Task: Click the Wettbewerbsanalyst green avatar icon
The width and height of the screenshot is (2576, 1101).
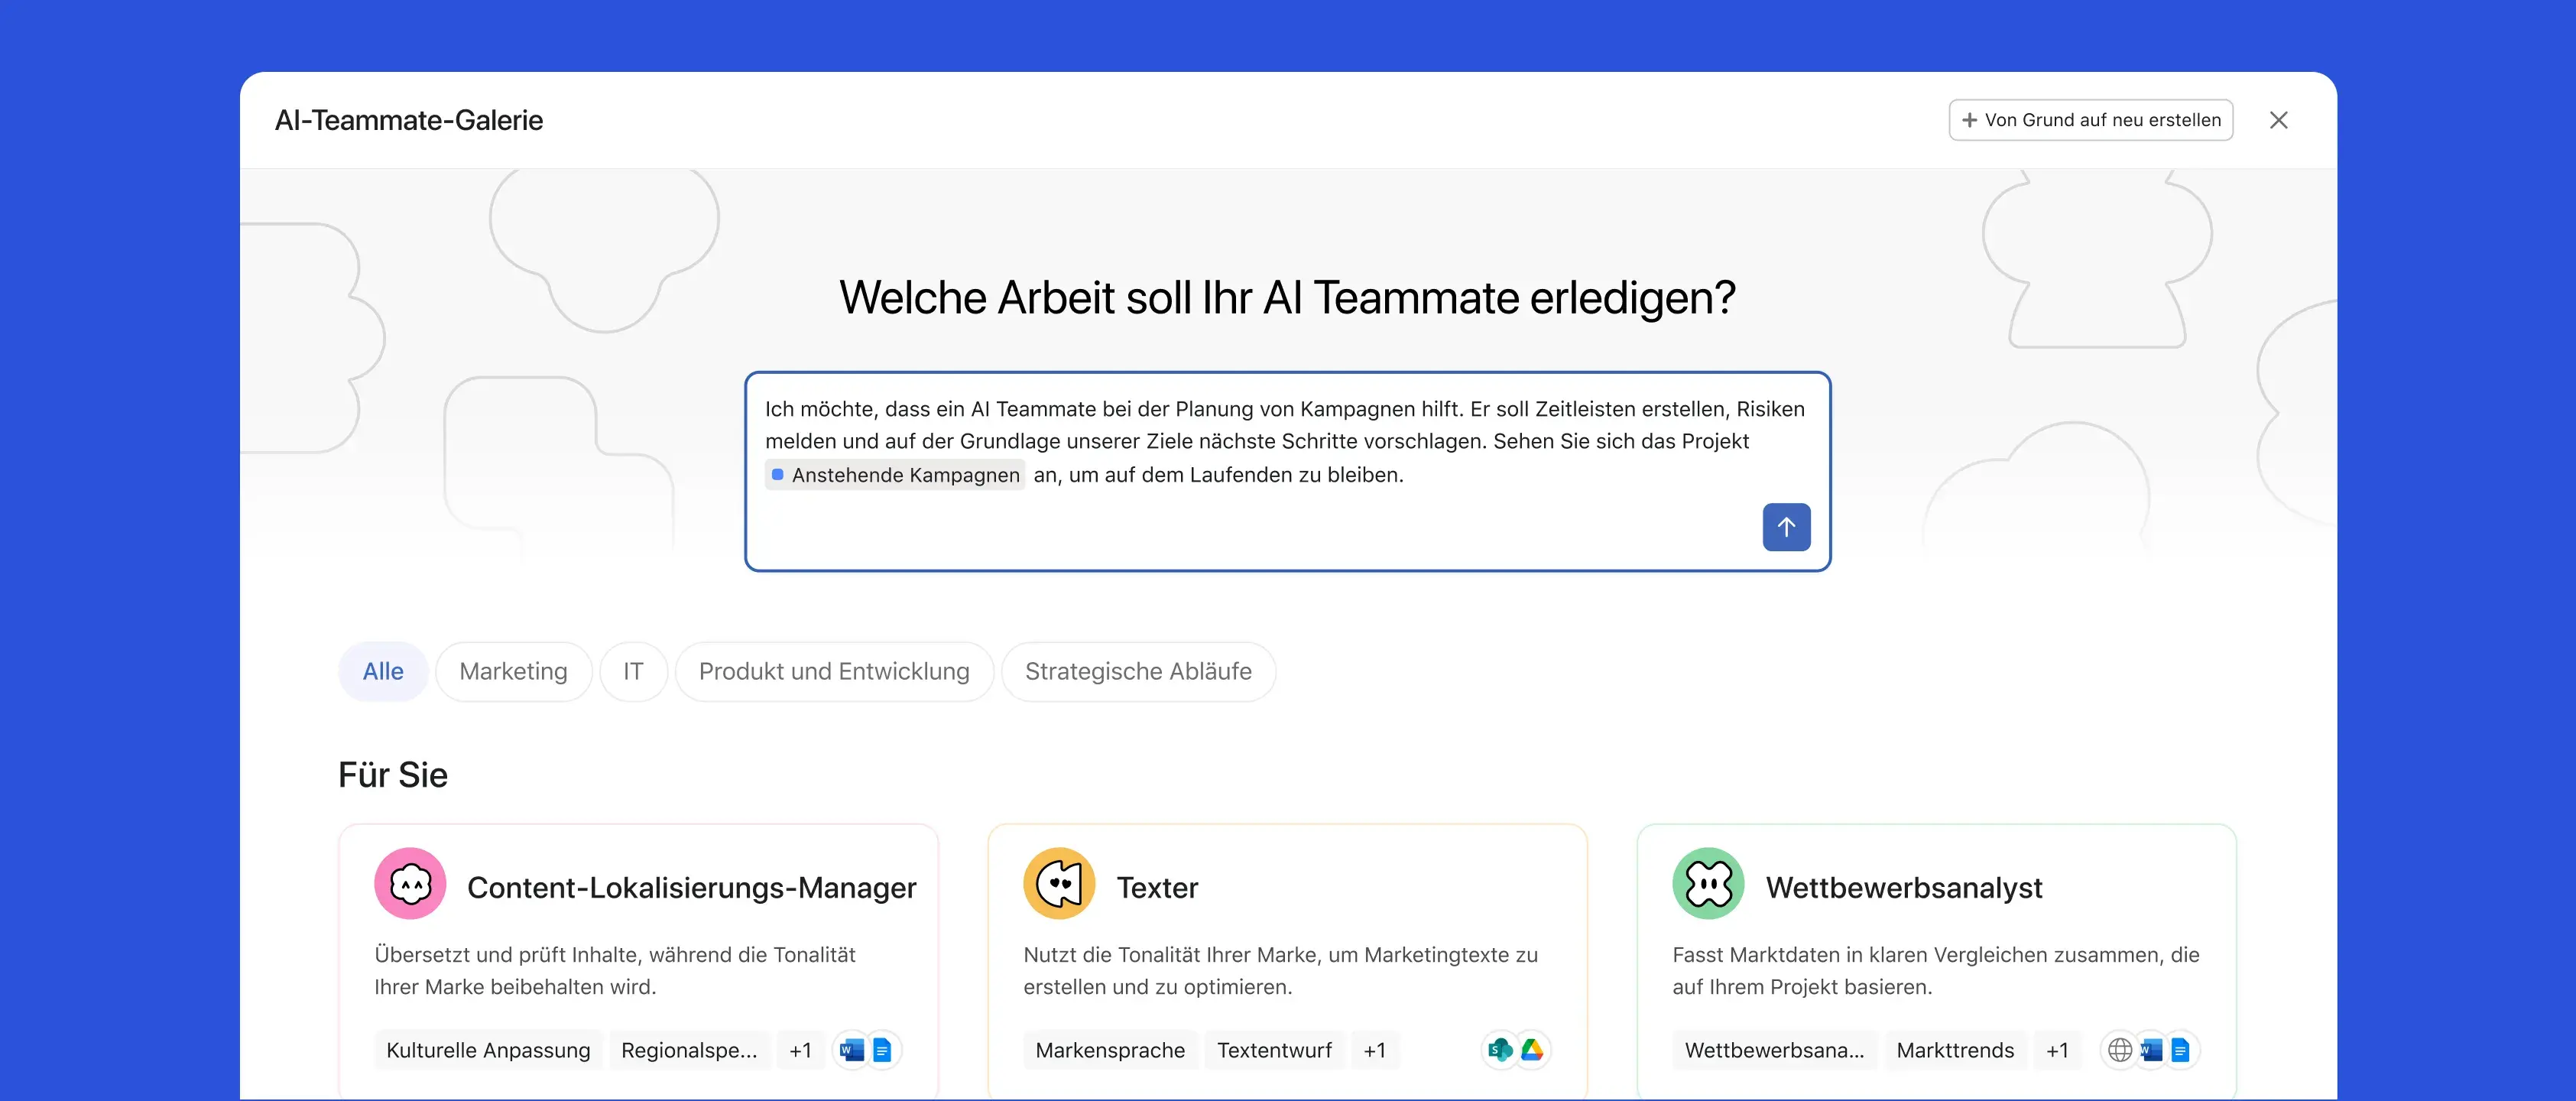Action: [1708, 884]
